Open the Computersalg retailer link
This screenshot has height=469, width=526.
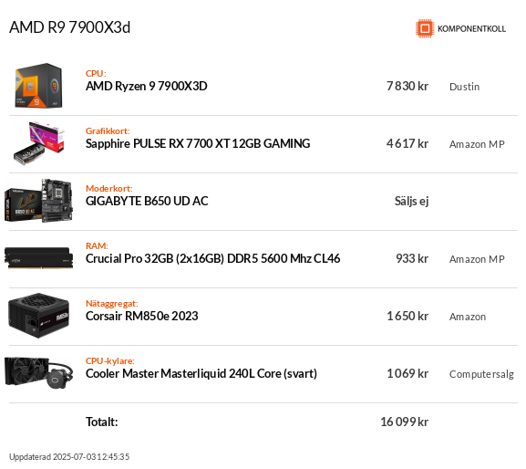pyautogui.click(x=481, y=374)
